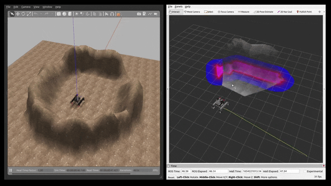Screen dimensions: 331x186
Task: Click the Real Time Factor value in Gazebo
Action: coord(45,170)
